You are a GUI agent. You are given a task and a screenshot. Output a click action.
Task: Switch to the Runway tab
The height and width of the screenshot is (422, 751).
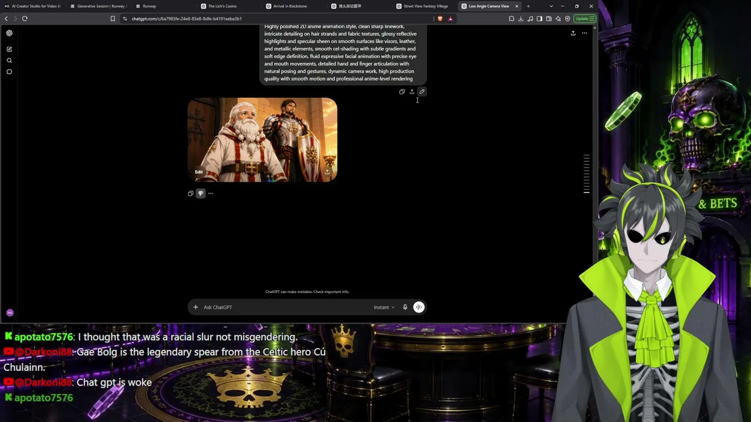pyautogui.click(x=163, y=6)
